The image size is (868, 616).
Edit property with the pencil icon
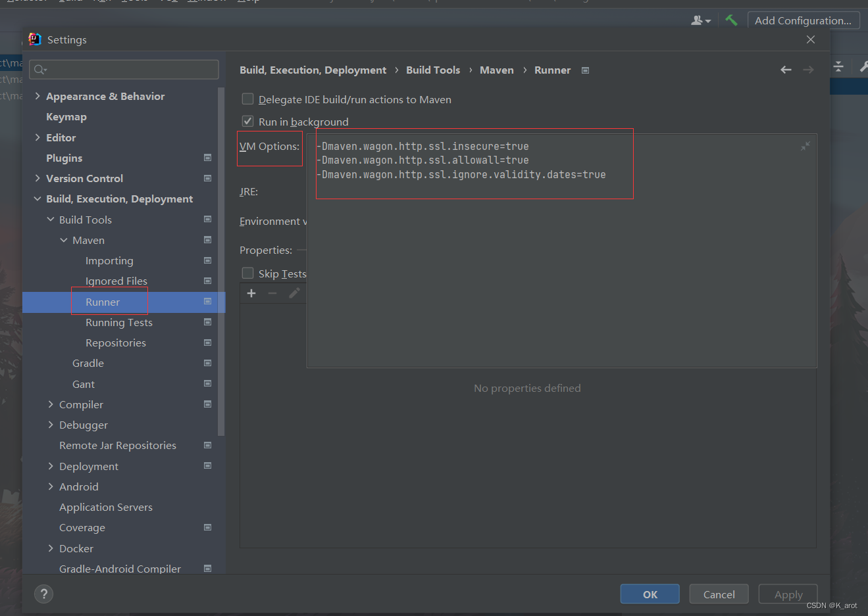click(294, 293)
